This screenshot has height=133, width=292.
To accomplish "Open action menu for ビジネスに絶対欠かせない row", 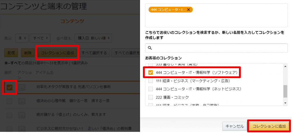I will click(x=22, y=129).
